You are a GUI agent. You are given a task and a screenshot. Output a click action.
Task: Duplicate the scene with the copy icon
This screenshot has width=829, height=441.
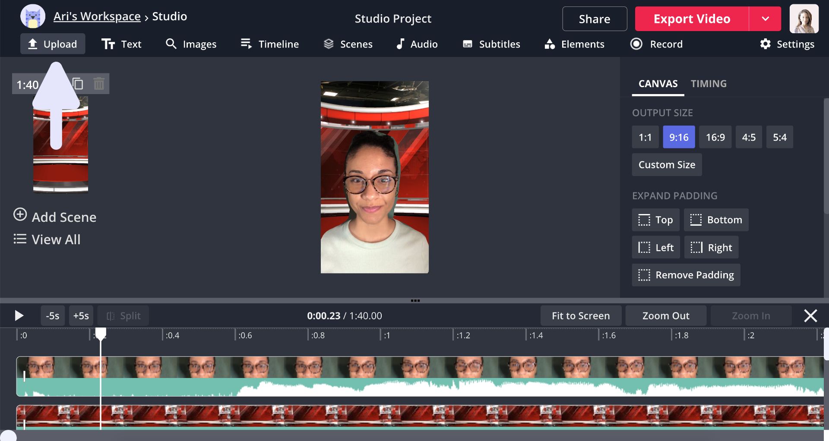click(x=78, y=84)
